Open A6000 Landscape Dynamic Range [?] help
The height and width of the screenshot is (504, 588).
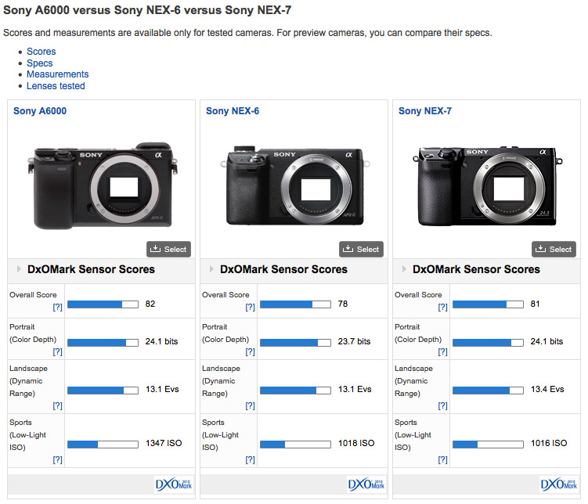[x=57, y=405]
